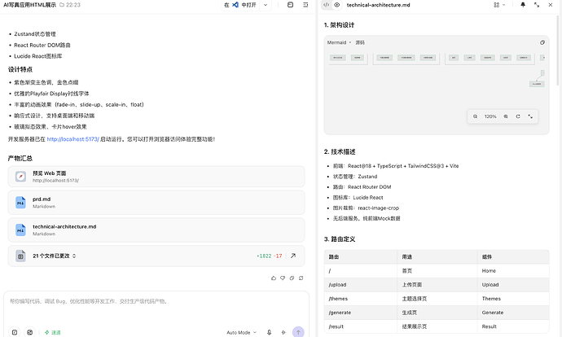Zoom in on the Mermaid diagram

(506, 116)
